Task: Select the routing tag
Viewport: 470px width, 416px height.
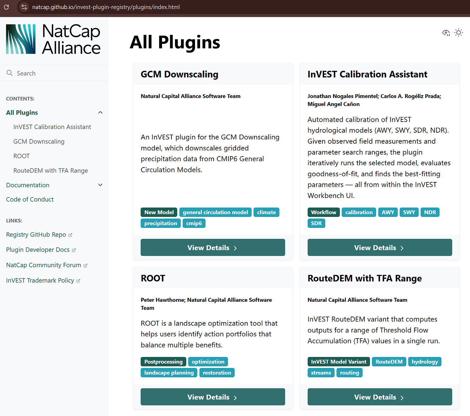Action: coord(349,373)
